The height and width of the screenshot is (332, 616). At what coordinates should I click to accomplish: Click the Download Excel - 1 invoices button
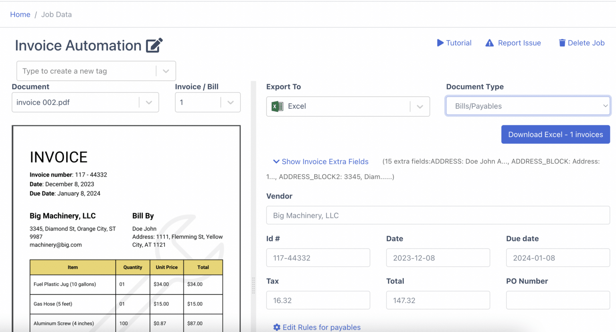(x=555, y=134)
